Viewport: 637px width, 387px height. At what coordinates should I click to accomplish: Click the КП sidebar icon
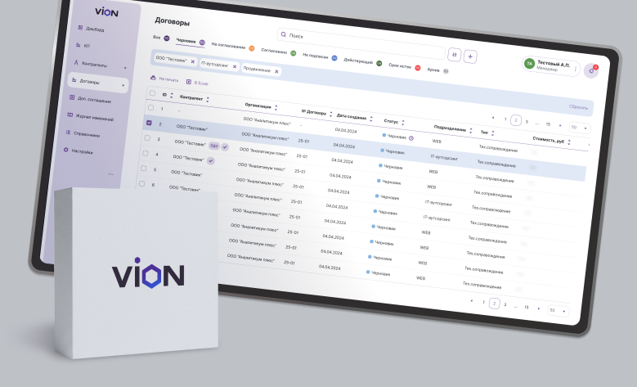[x=79, y=45]
